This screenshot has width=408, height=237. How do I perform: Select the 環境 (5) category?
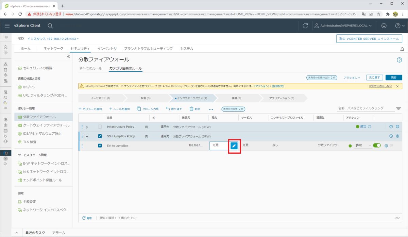coord(236,98)
